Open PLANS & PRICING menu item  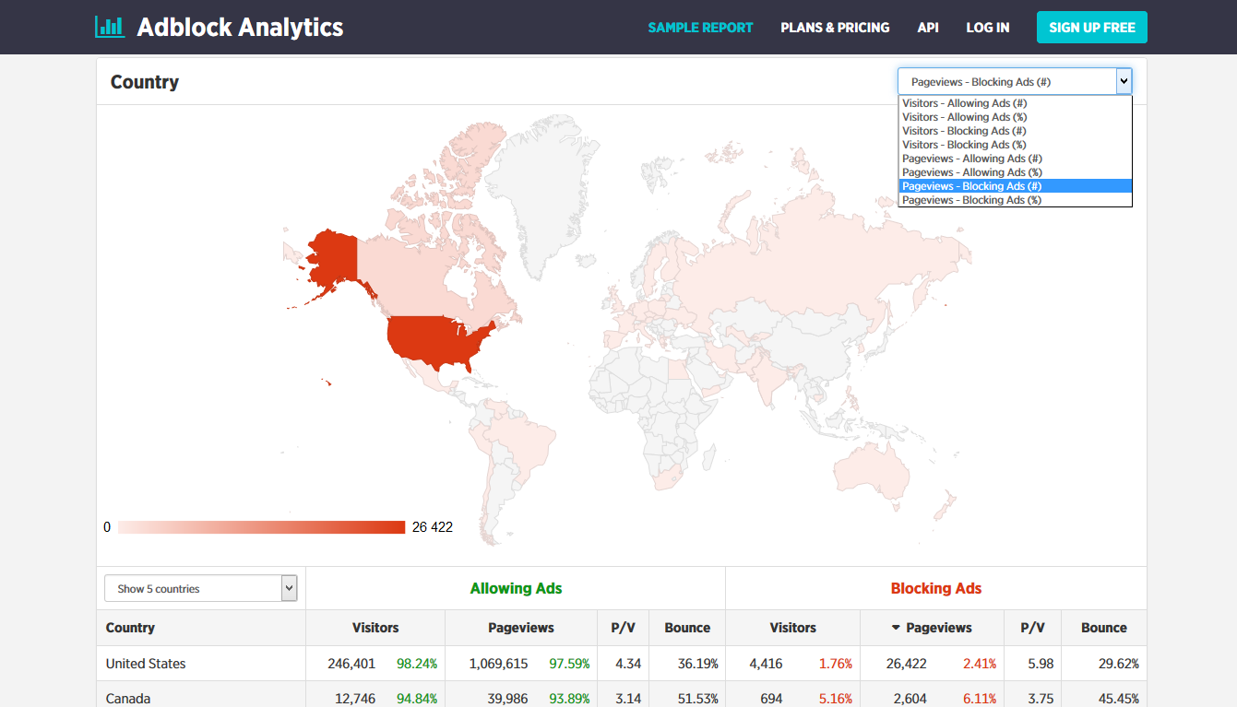click(x=835, y=27)
